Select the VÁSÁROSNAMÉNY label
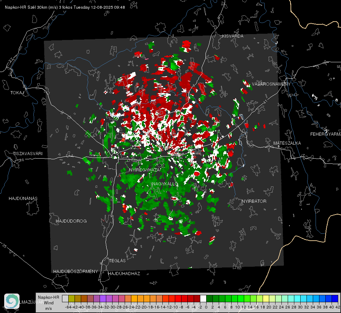The height and width of the screenshot is (313, 341). click(x=271, y=84)
